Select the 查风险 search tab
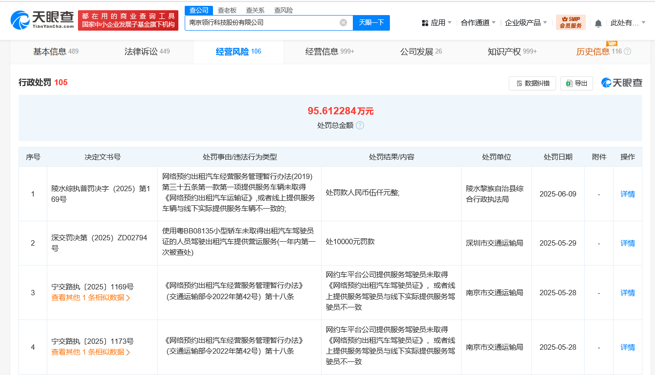Screen dimensions: 655x375 pyautogui.click(x=284, y=10)
